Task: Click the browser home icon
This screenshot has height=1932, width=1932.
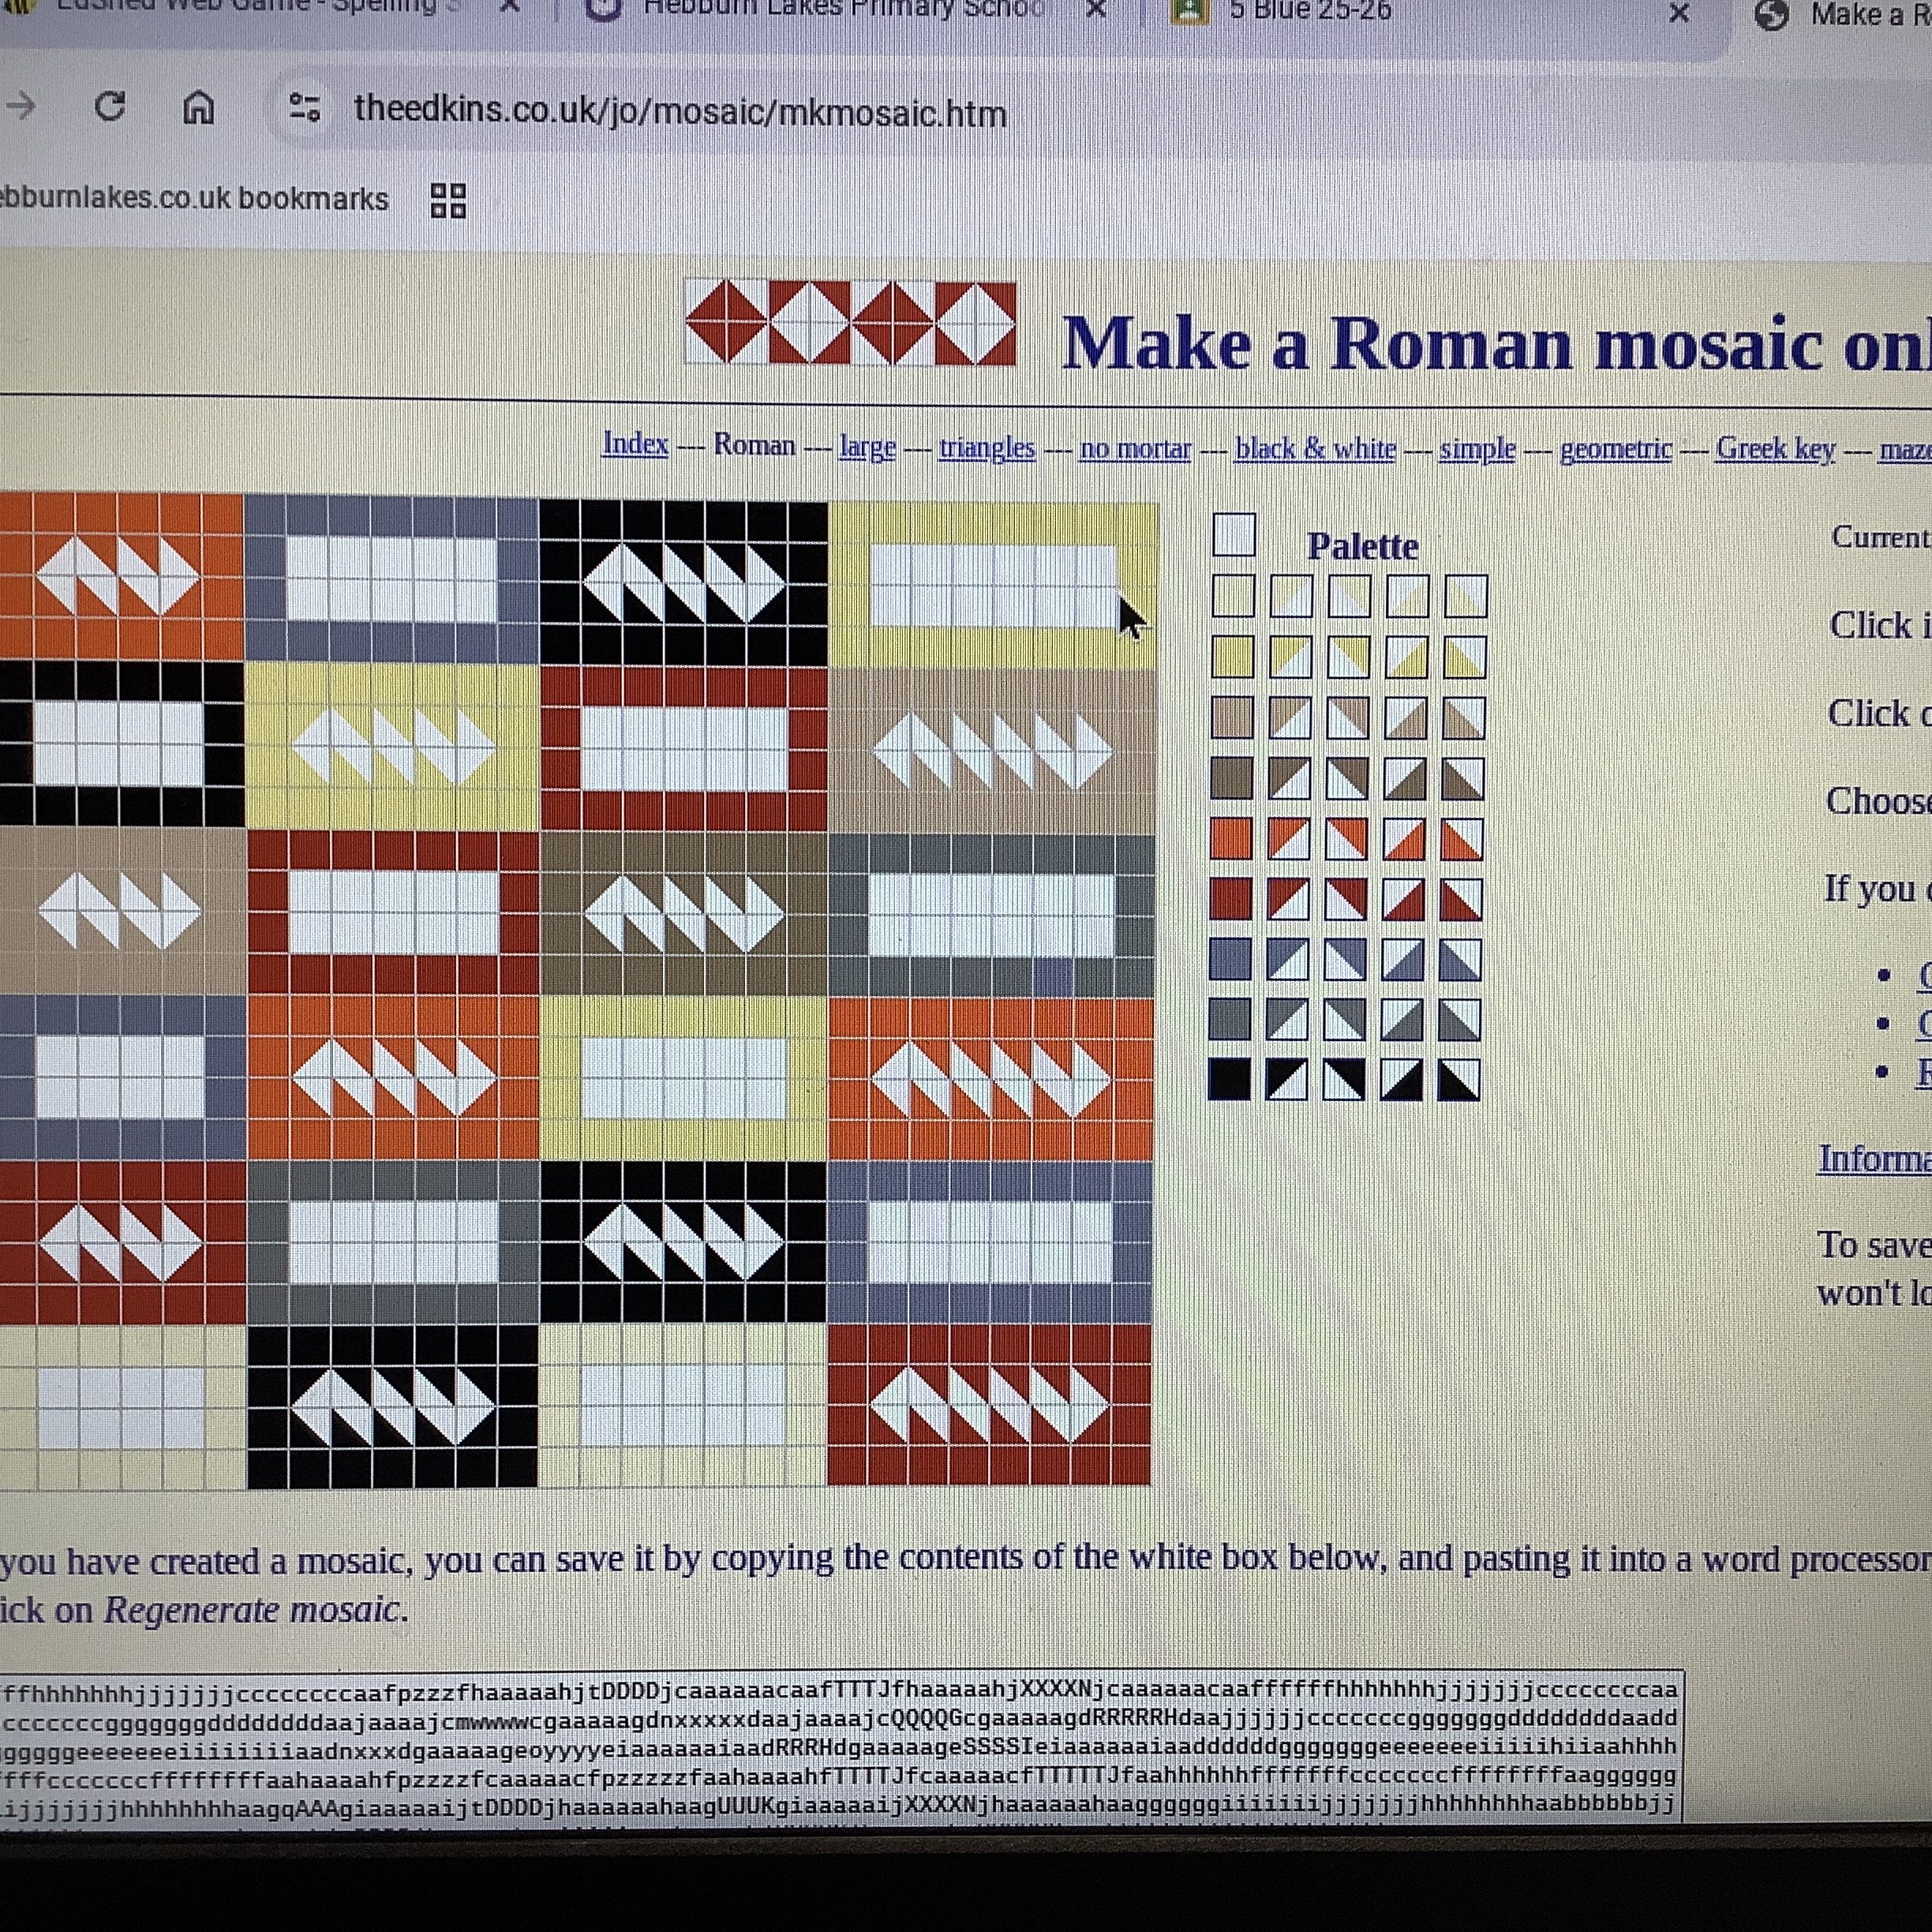Action: point(198,106)
